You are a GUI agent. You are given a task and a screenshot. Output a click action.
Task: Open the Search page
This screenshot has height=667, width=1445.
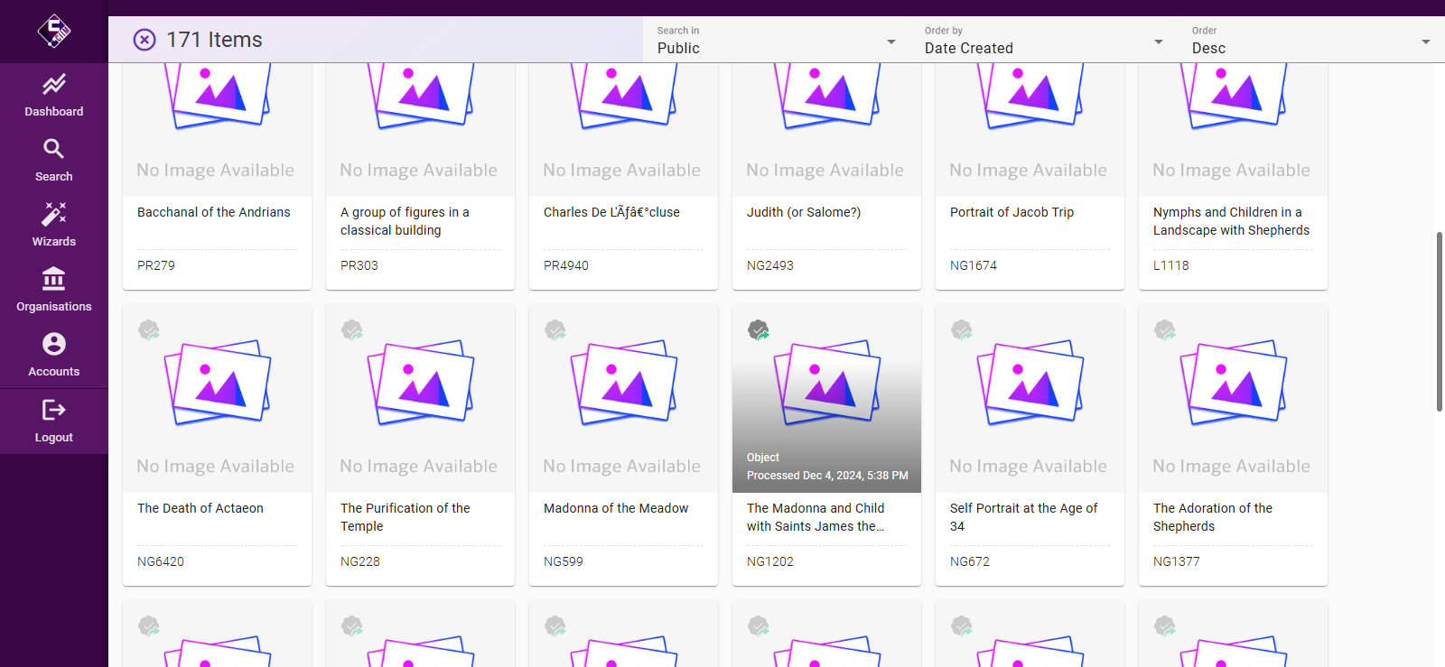tap(54, 161)
